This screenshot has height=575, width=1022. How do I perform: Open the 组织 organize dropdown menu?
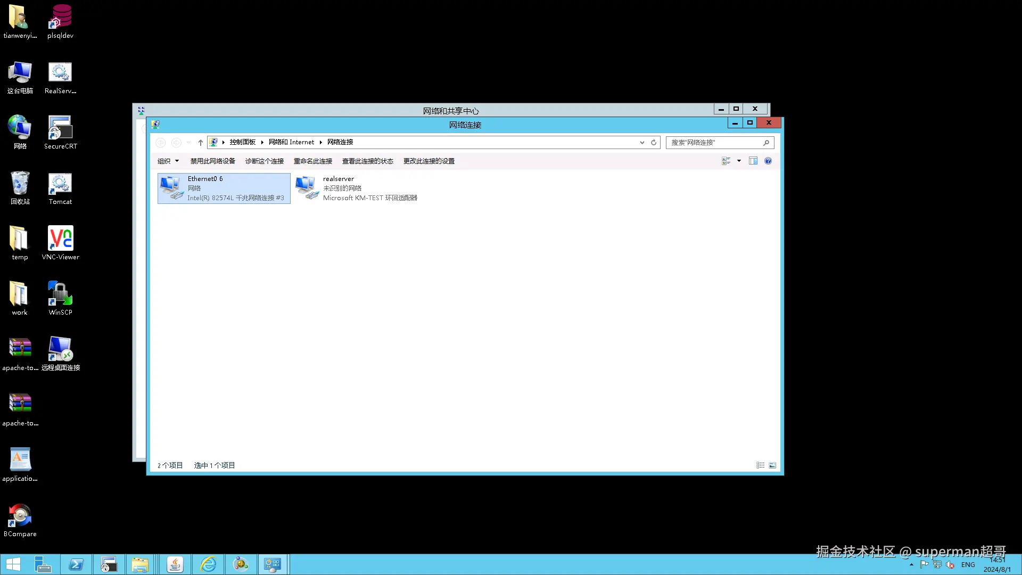click(x=168, y=161)
